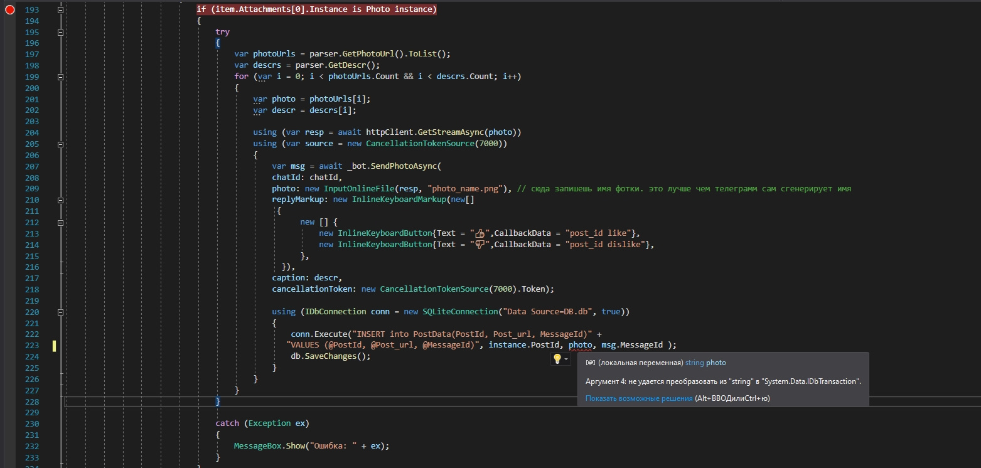Collapse the if block at line 193
Screen dimensions: 981x468
point(60,10)
